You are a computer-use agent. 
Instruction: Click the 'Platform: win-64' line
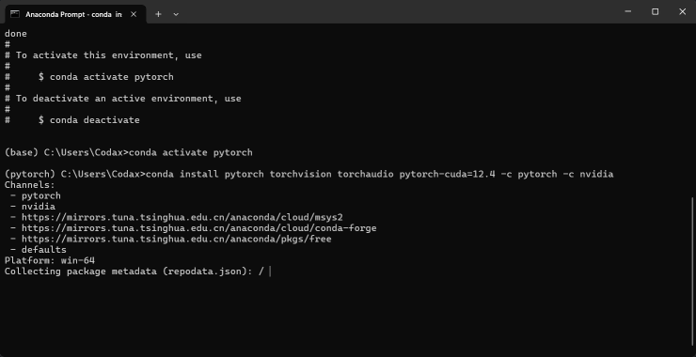point(50,261)
